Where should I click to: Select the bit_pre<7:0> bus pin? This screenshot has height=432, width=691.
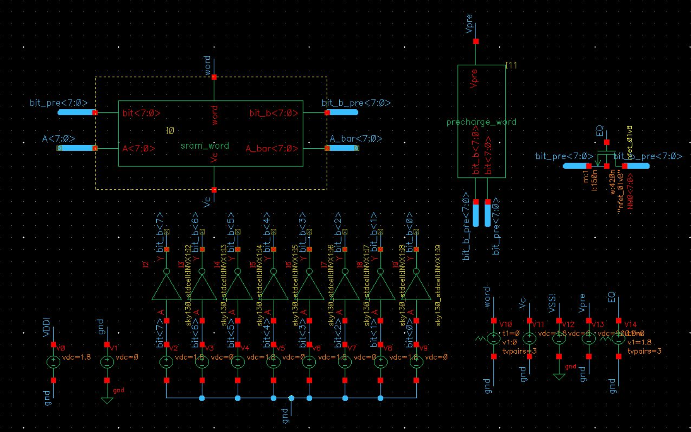(75, 112)
